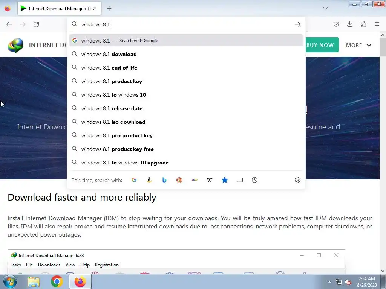Screen dimensions: 386x289
Task: Open the extensions puzzle icon
Action: (363, 24)
